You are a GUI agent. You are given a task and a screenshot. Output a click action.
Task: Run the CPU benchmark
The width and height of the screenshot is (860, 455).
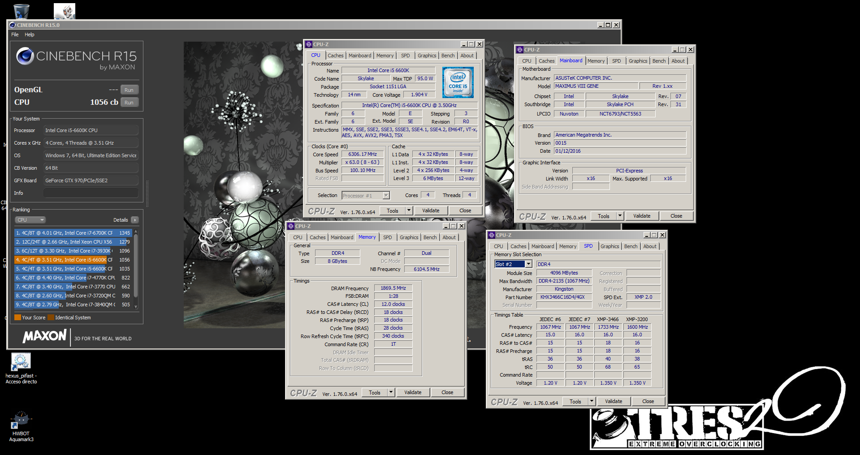(x=129, y=102)
